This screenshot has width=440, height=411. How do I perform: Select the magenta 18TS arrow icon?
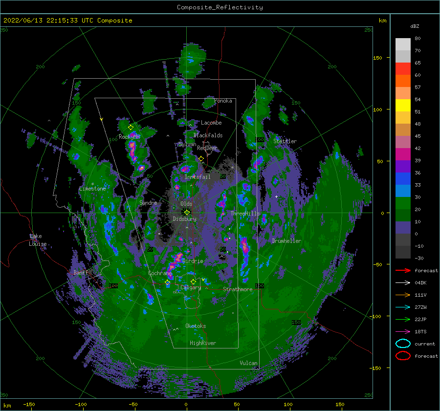403,332
